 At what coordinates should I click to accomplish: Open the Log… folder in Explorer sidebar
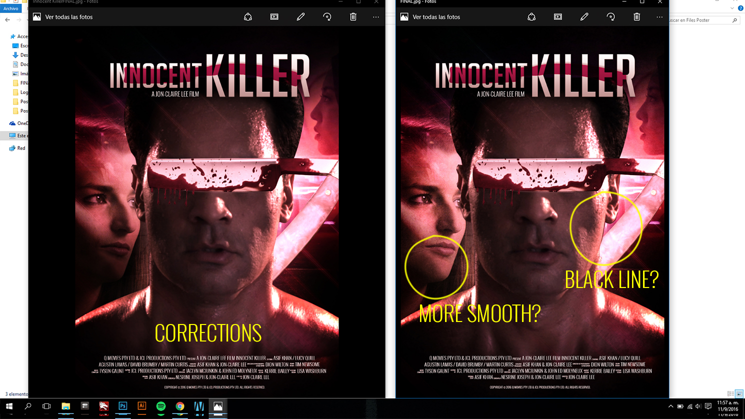pyautogui.click(x=20, y=92)
